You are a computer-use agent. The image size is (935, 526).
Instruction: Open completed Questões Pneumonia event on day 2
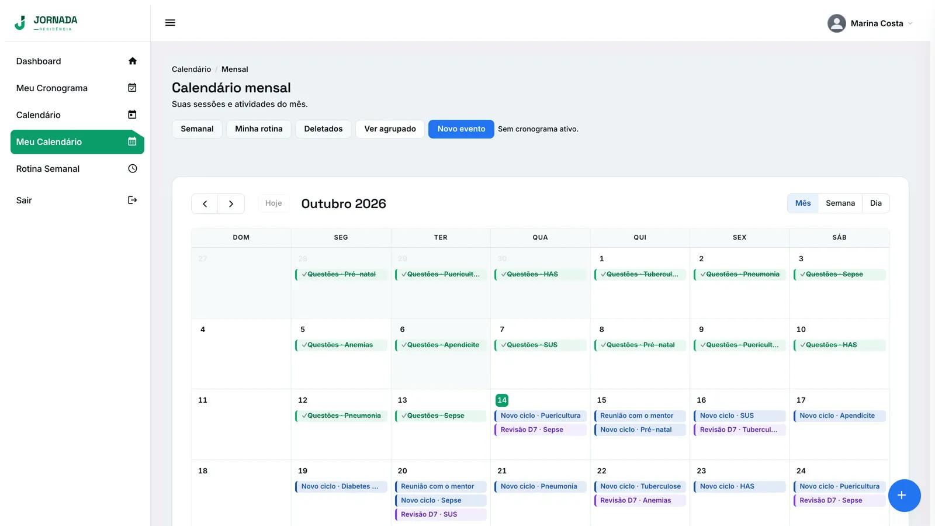tap(740, 274)
